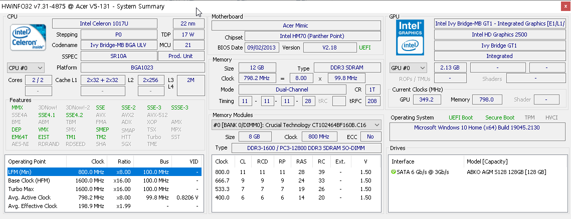Screen dimensions: 571x219
Task: Click the Stepping P0 field
Action: (119, 34)
